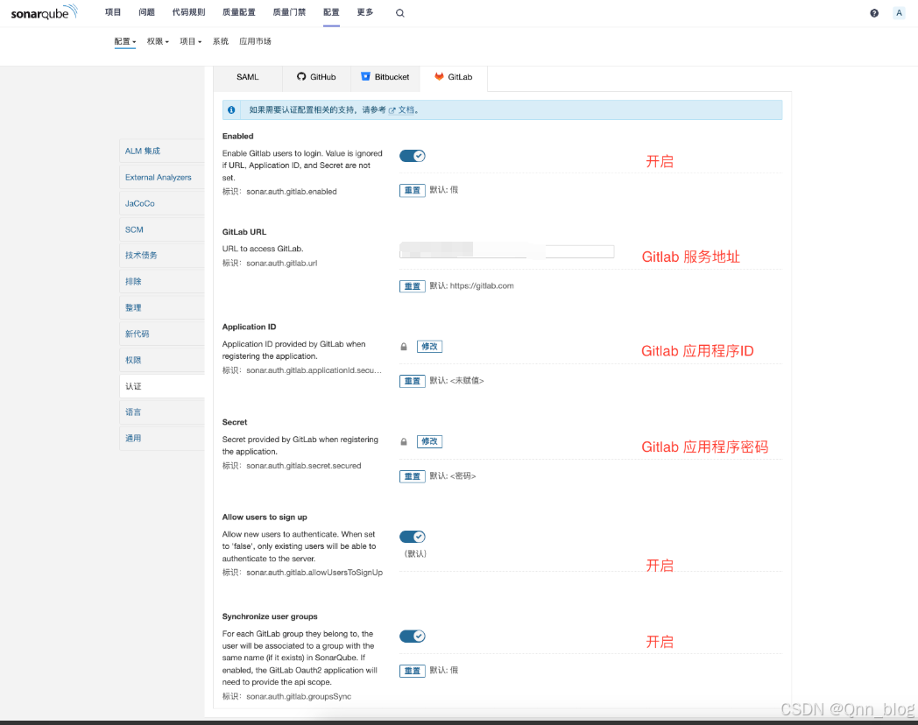Switch to the SAML tab
Screen dimensions: 918x725
[248, 77]
